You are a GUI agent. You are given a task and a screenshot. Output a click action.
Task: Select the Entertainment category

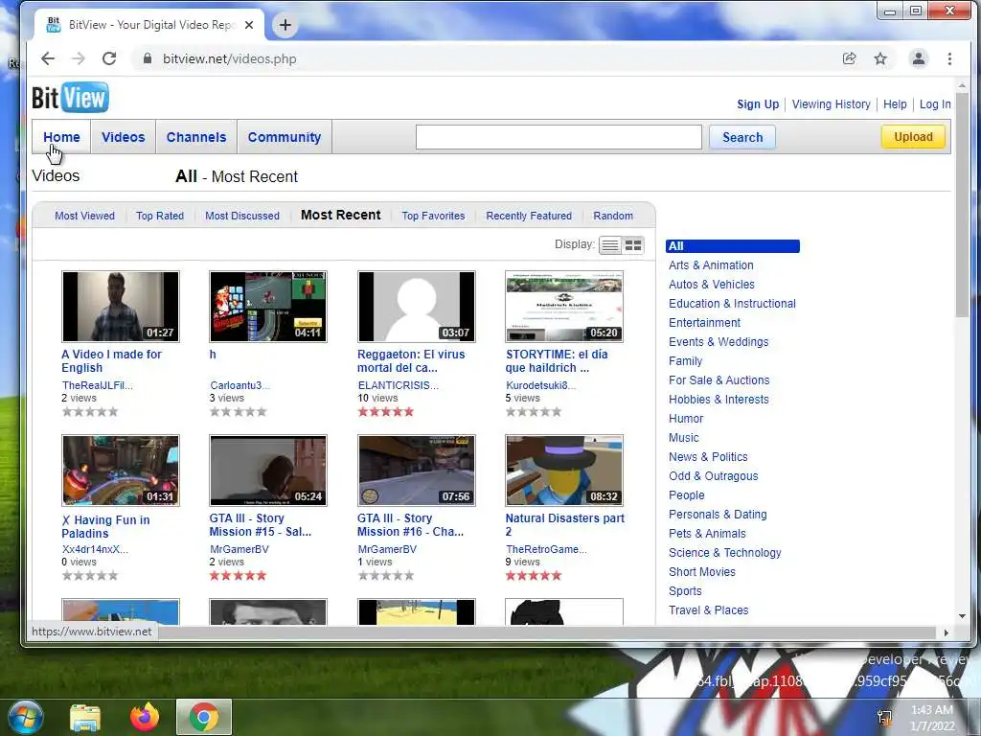click(x=704, y=323)
